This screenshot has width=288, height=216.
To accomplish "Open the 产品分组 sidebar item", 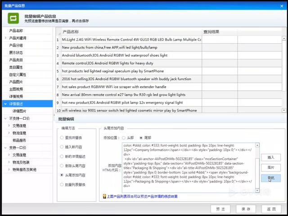I will coord(16,45).
